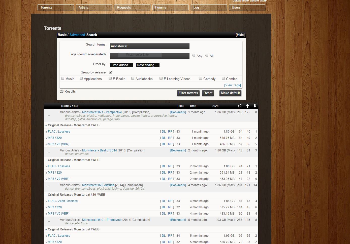Download the 1.86 GB FLAC 1 month ago torrent via DL
The height and width of the screenshot is (244, 350).
pos(164,132)
